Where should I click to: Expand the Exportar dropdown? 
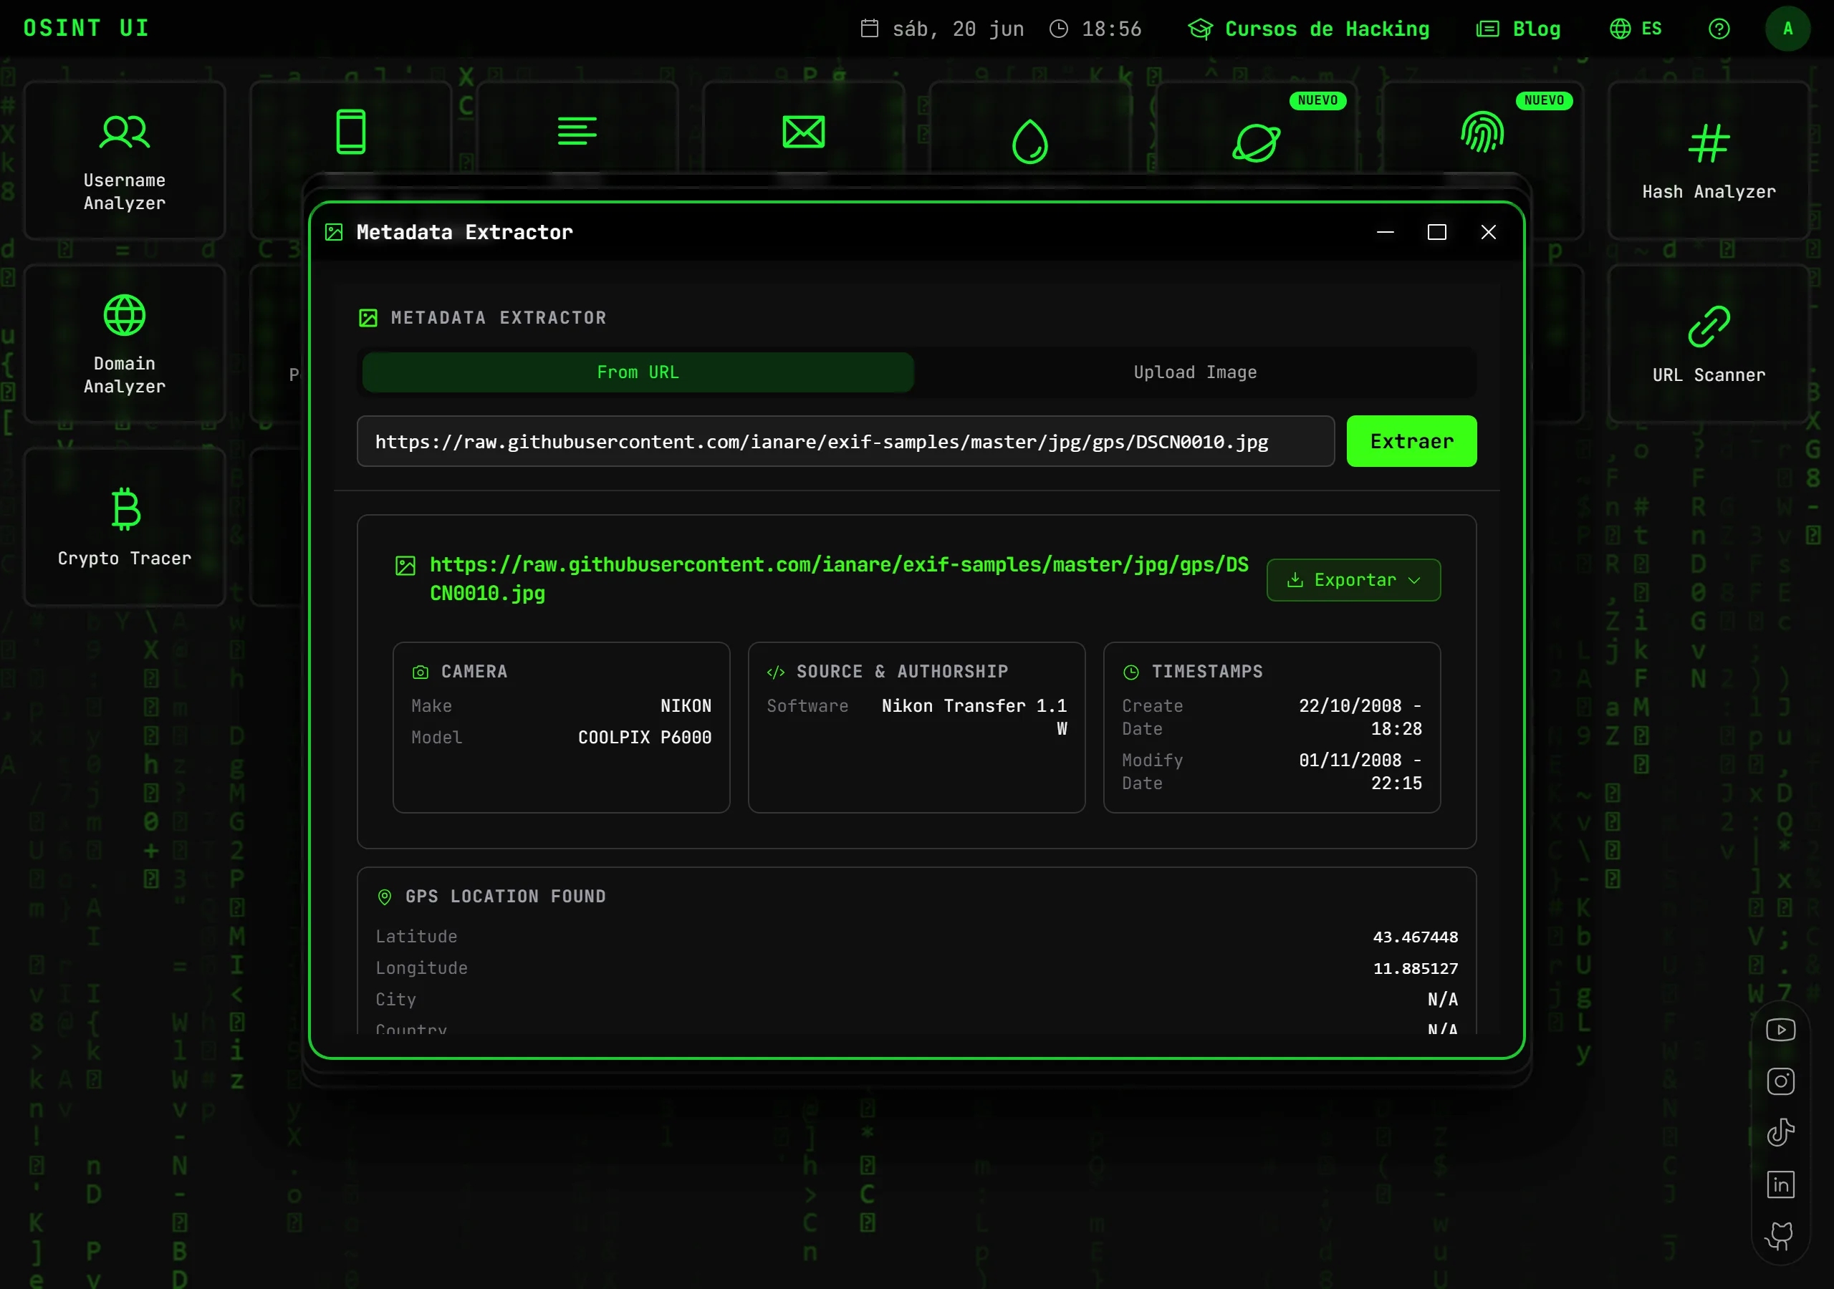[x=1353, y=580]
